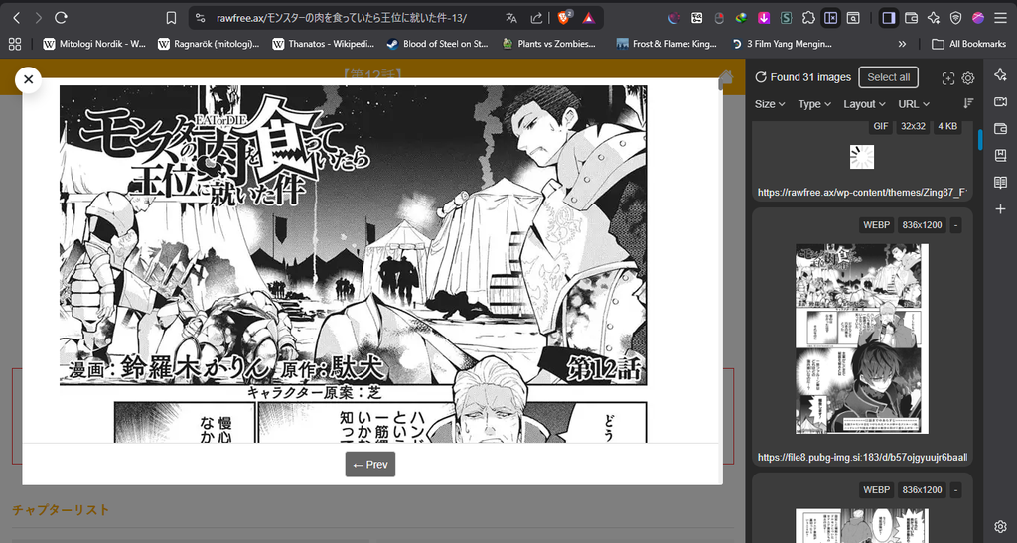Expand the Layout filter dropdown
The image size is (1017, 543).
pos(865,104)
